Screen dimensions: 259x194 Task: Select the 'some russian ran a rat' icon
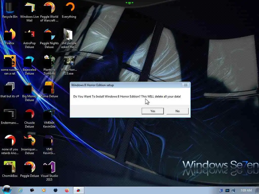pyautogui.click(x=10, y=65)
